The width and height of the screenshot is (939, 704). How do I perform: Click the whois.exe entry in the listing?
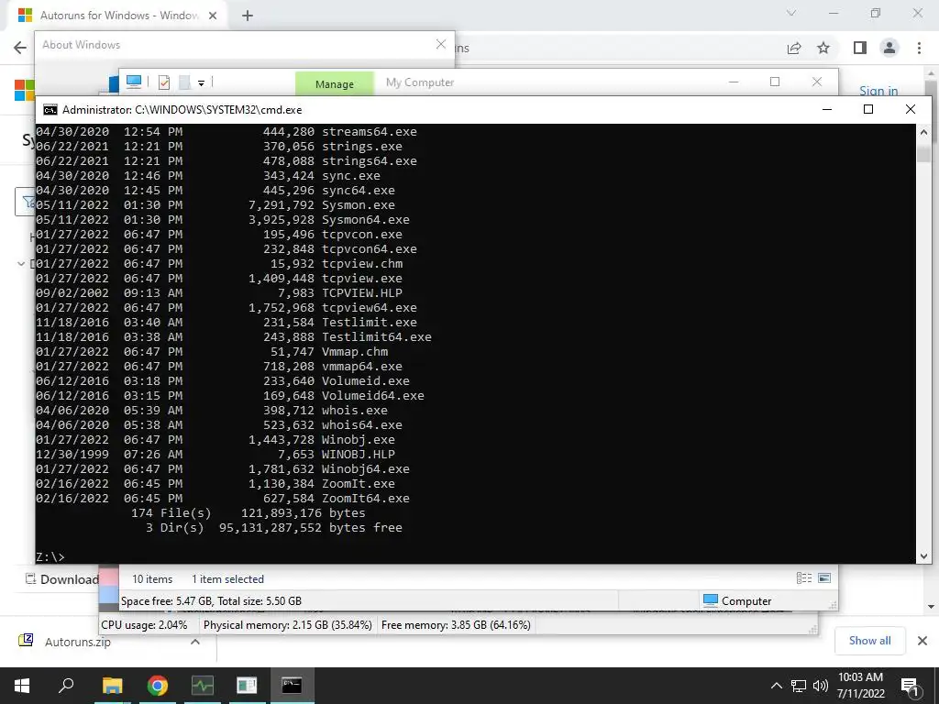(x=355, y=410)
